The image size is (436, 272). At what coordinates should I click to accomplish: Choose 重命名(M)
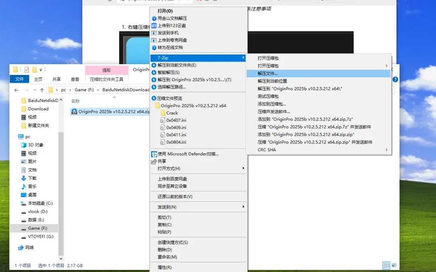(198, 257)
